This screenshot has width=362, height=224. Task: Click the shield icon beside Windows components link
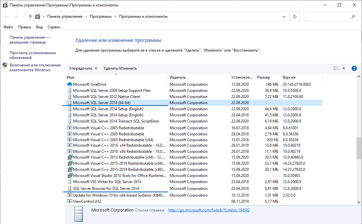point(5,65)
